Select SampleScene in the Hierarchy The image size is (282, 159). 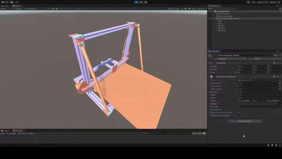pos(223,11)
